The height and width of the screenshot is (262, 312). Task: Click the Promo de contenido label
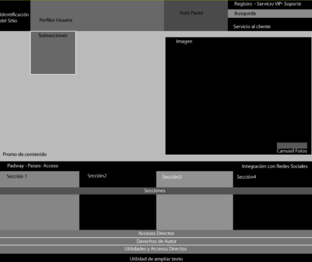tap(25, 154)
